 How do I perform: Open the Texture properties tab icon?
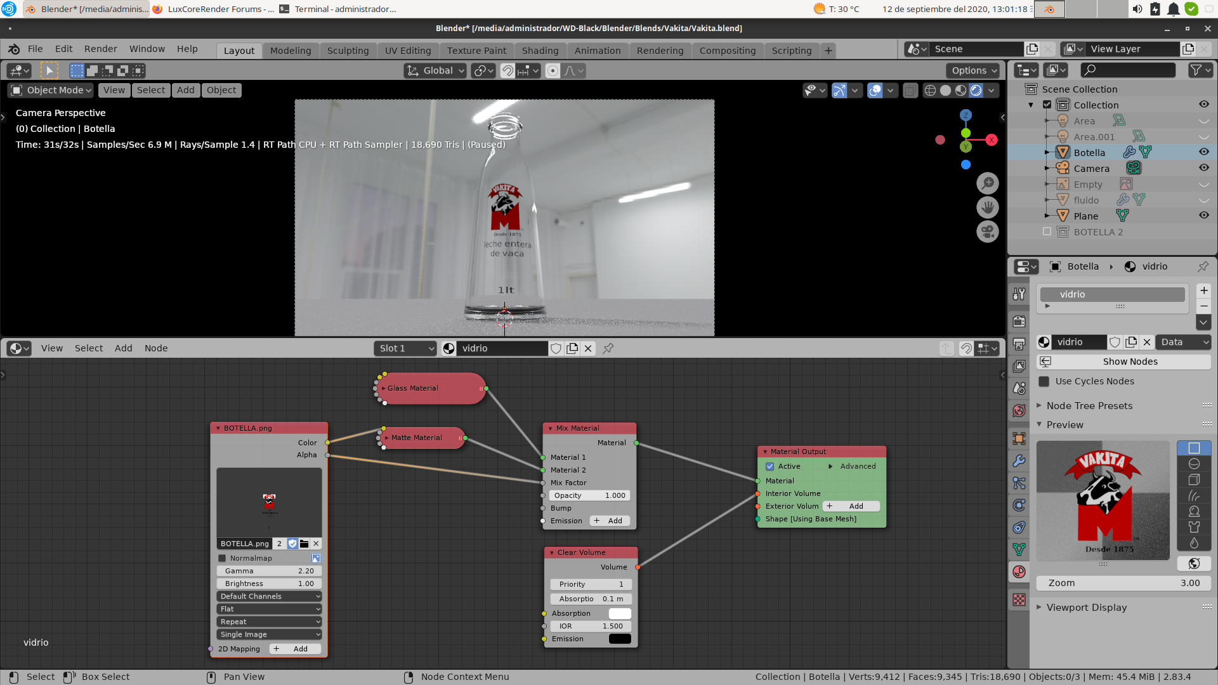pos(1019,599)
